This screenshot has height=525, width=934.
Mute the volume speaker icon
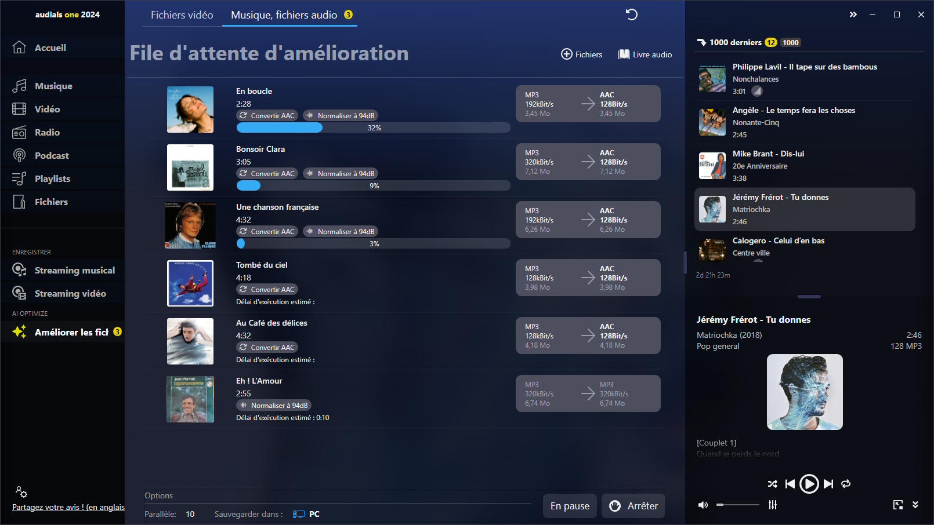(x=703, y=505)
